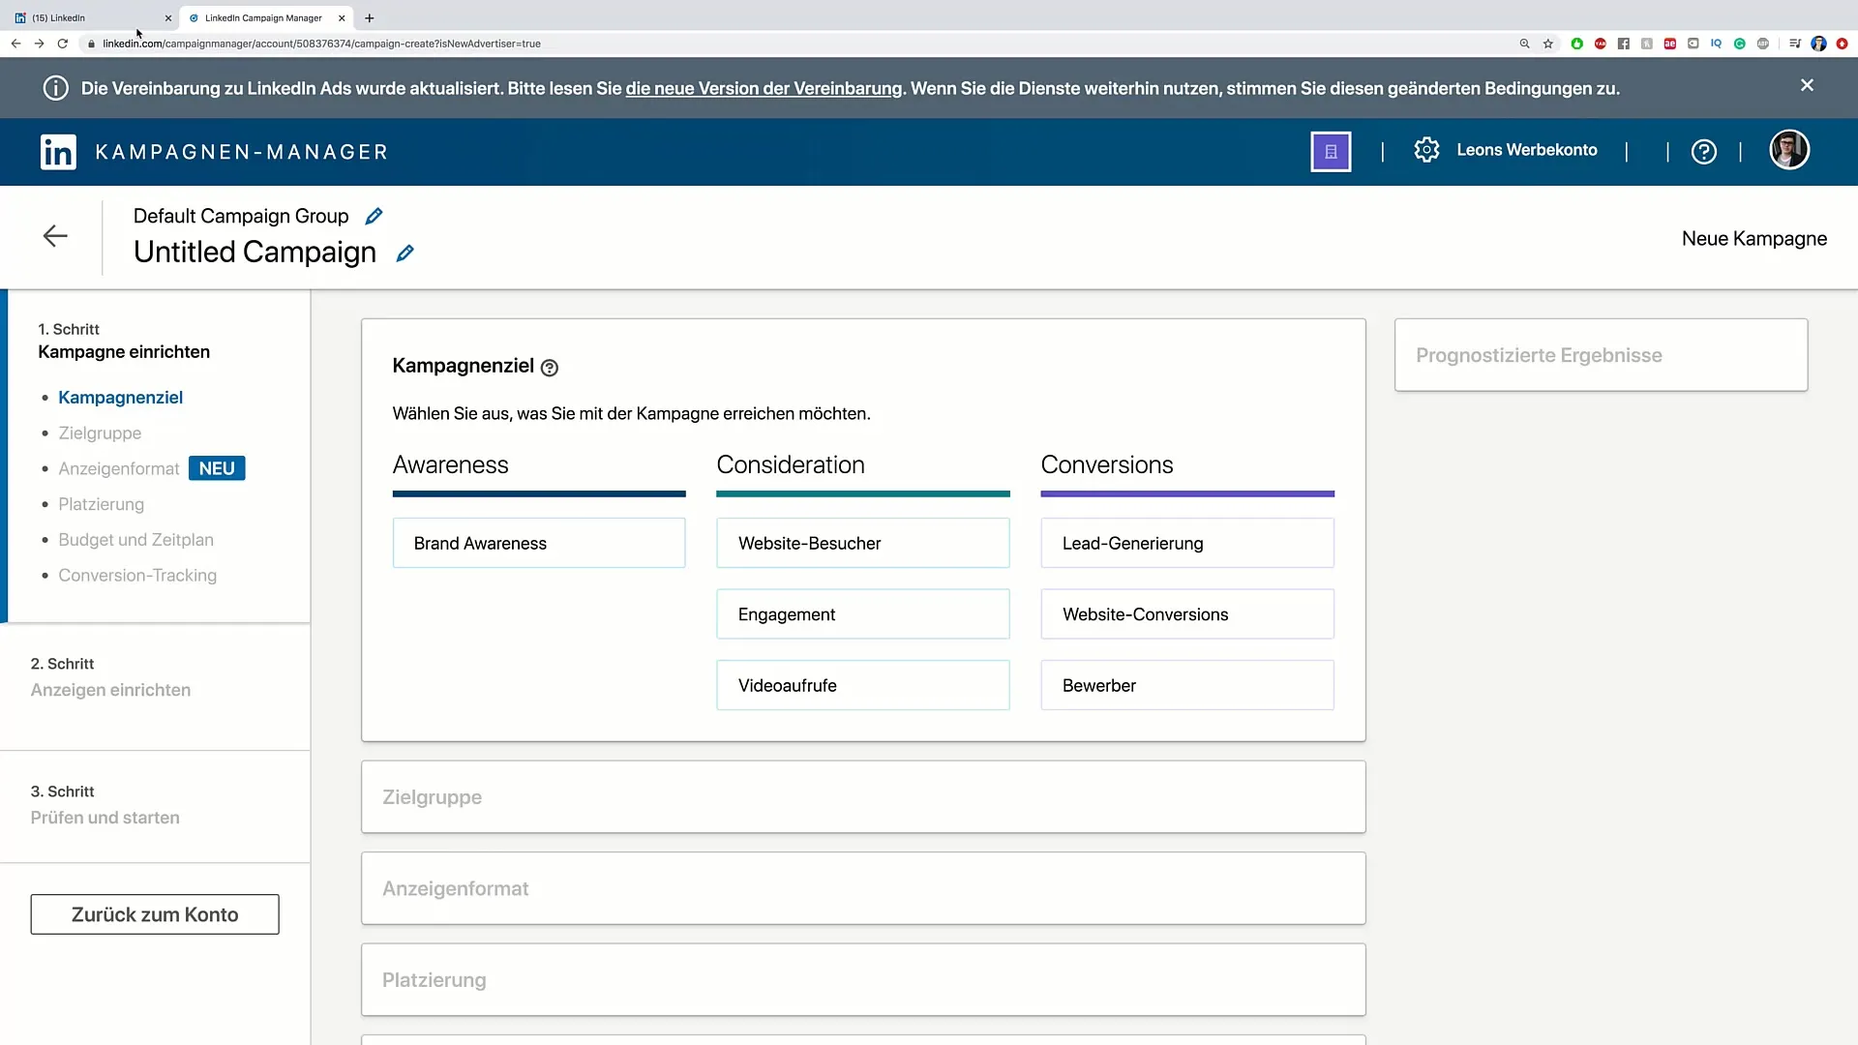Edit the Untitled Campaign name

[x=405, y=253]
